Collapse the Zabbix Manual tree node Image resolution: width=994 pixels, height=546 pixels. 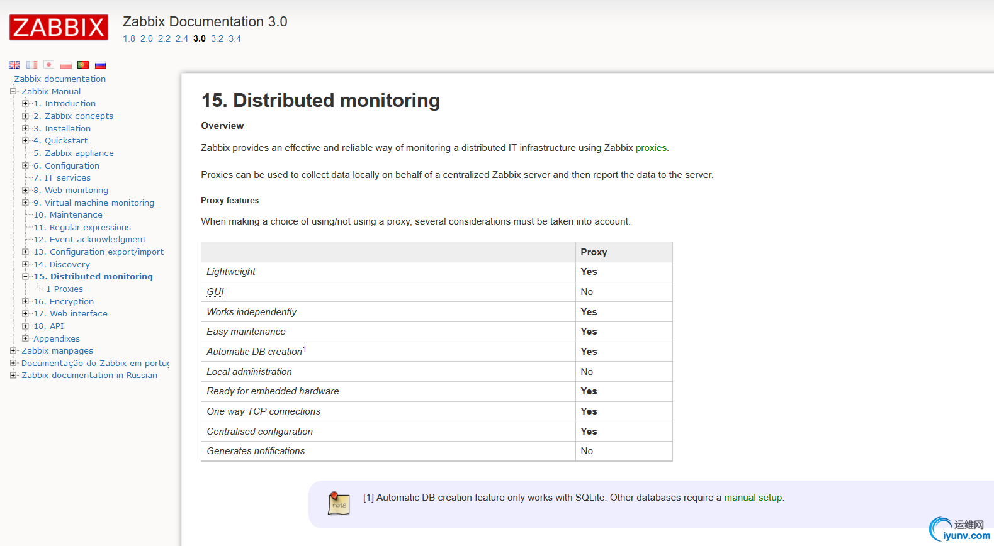[13, 91]
